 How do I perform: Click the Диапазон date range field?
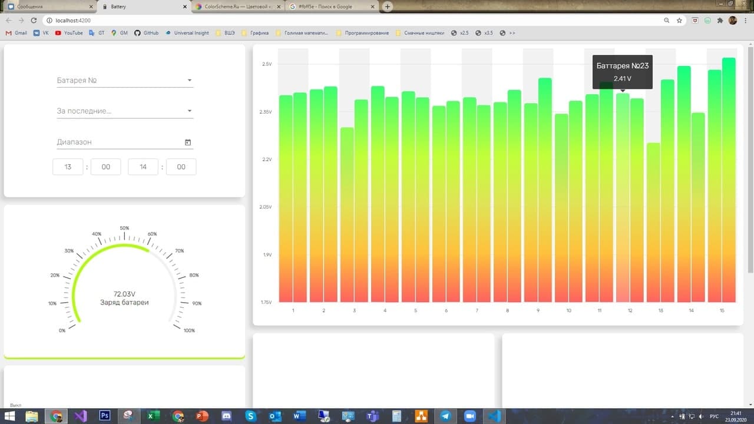(125, 142)
